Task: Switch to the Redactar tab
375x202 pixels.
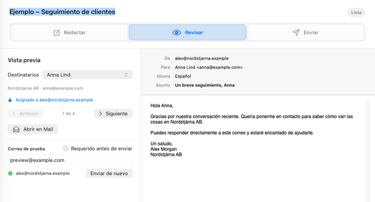Action: (69, 32)
